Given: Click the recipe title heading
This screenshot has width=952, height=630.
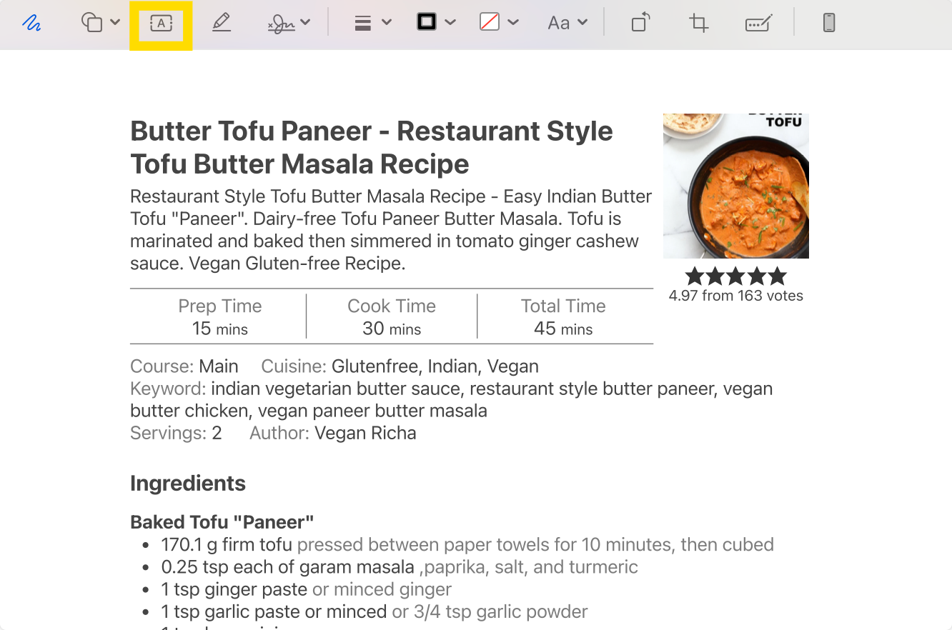Looking at the screenshot, I should tap(372, 148).
